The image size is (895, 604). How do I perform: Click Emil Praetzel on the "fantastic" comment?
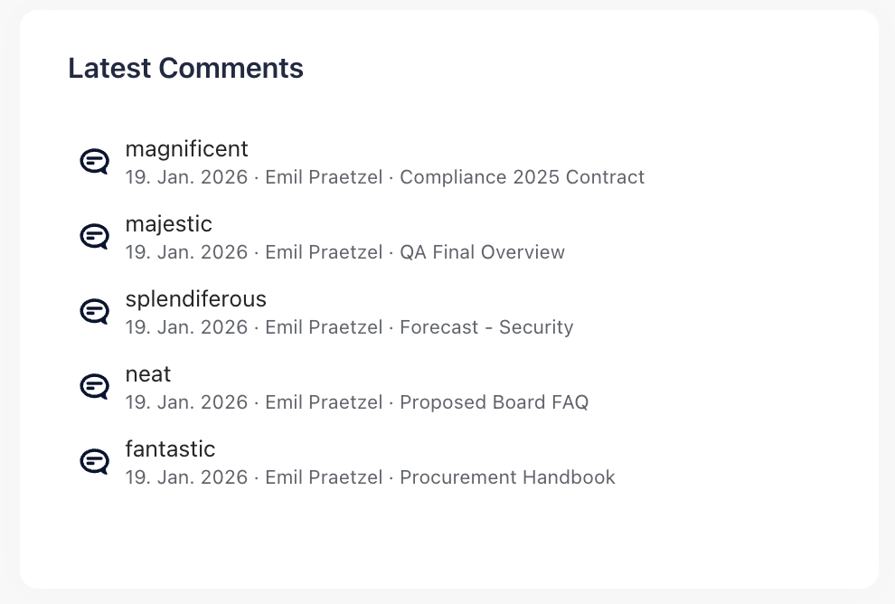click(323, 477)
